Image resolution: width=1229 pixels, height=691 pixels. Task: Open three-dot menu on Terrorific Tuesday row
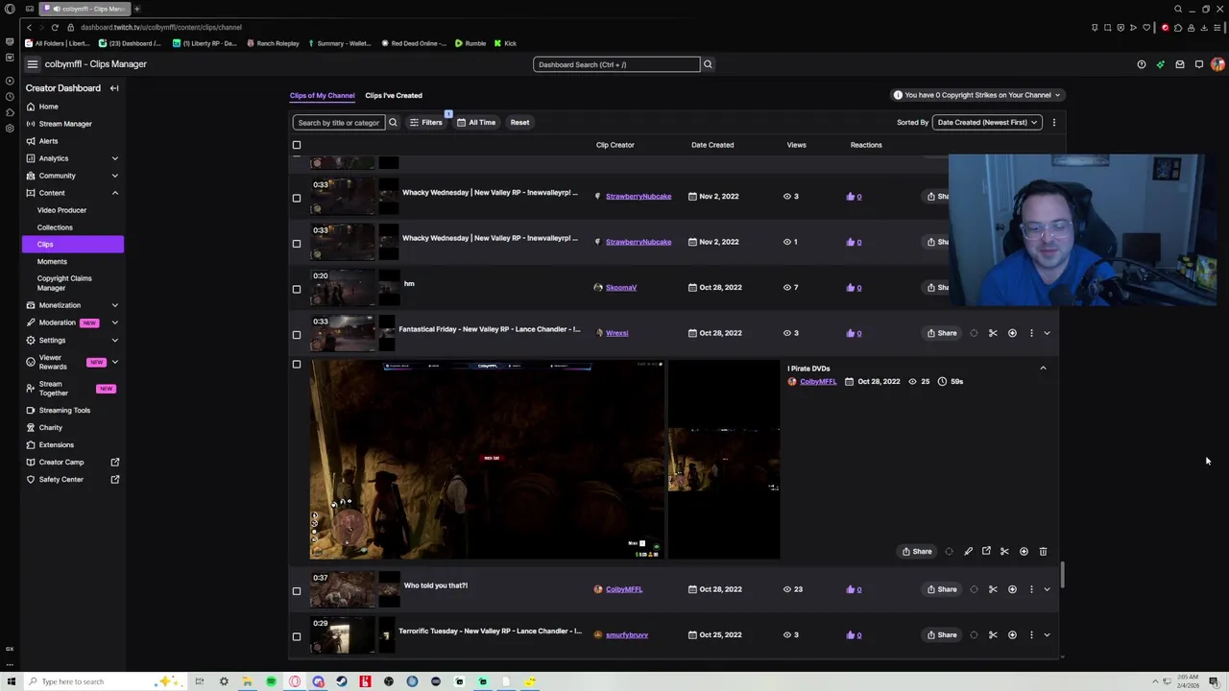tap(1031, 635)
